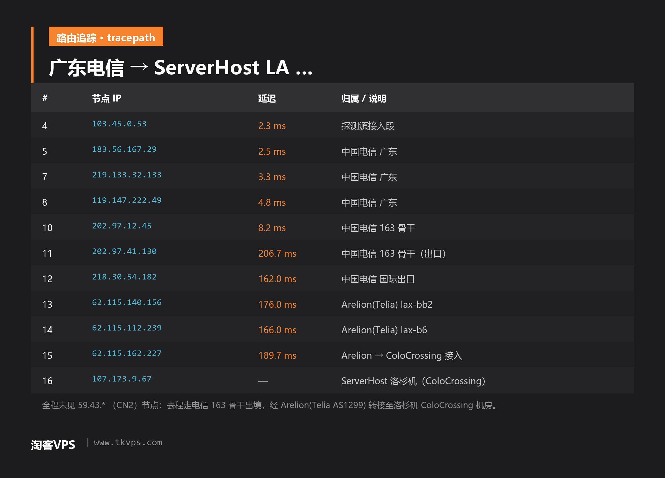This screenshot has width=665, height=478.
Task: Click ServerHost 洛杉矶（ColoCrossing）description
Action: (414, 381)
